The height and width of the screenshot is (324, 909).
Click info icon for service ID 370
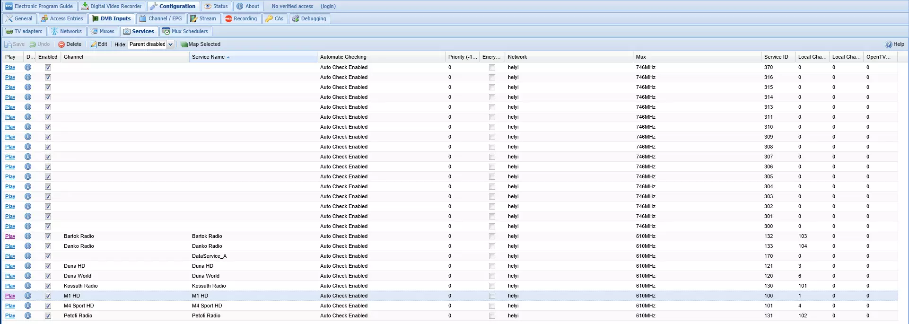pos(28,67)
